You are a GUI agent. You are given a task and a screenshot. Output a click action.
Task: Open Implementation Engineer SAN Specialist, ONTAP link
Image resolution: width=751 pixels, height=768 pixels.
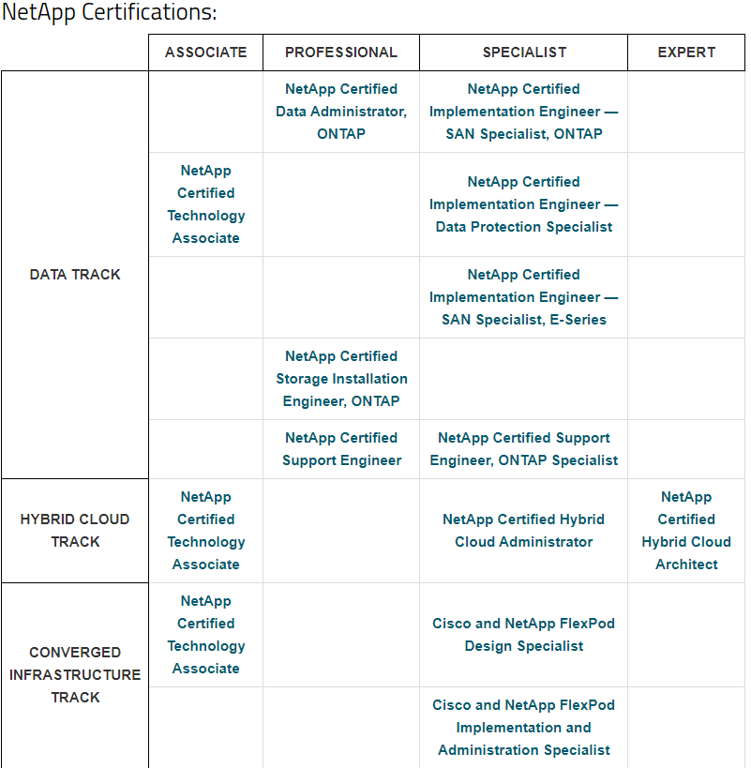click(x=523, y=112)
